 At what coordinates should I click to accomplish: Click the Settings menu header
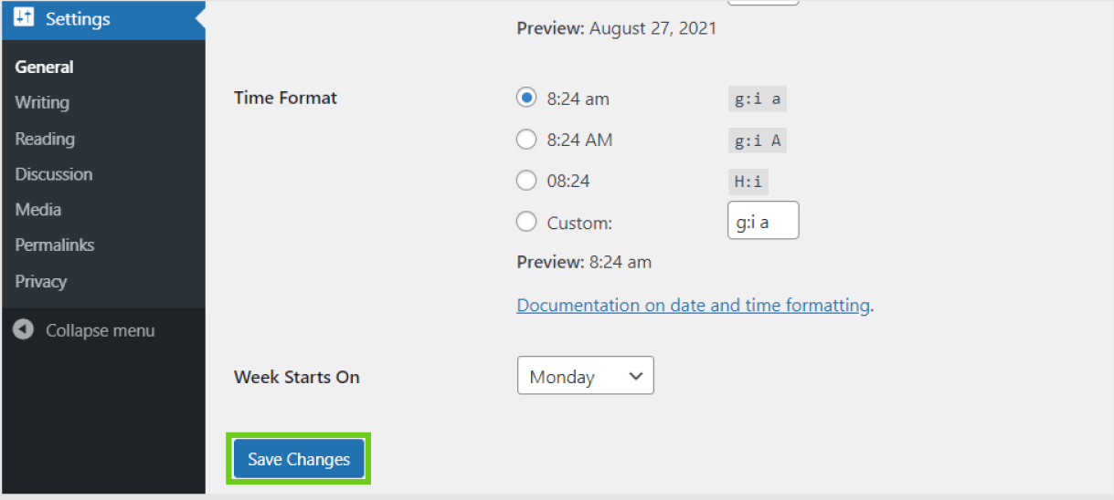pos(78,18)
